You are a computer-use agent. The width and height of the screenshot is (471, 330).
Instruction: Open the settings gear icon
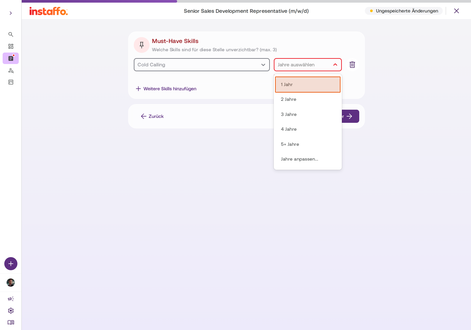point(11,311)
